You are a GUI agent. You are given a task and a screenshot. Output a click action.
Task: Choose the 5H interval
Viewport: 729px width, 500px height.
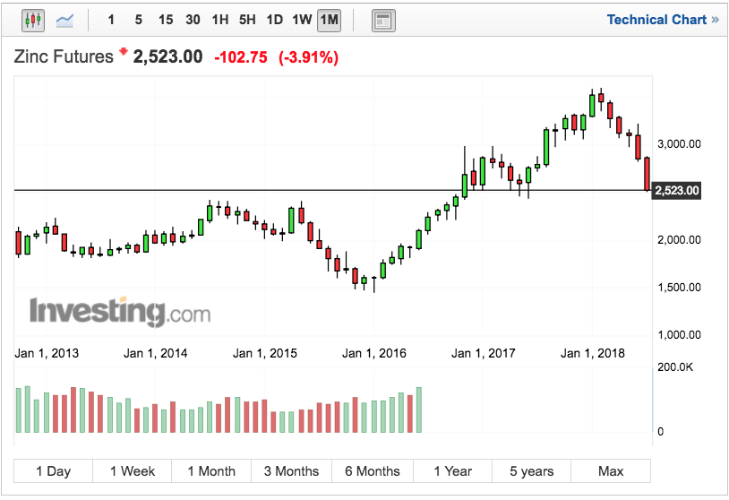coord(247,20)
